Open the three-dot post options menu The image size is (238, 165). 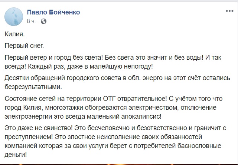point(229,11)
